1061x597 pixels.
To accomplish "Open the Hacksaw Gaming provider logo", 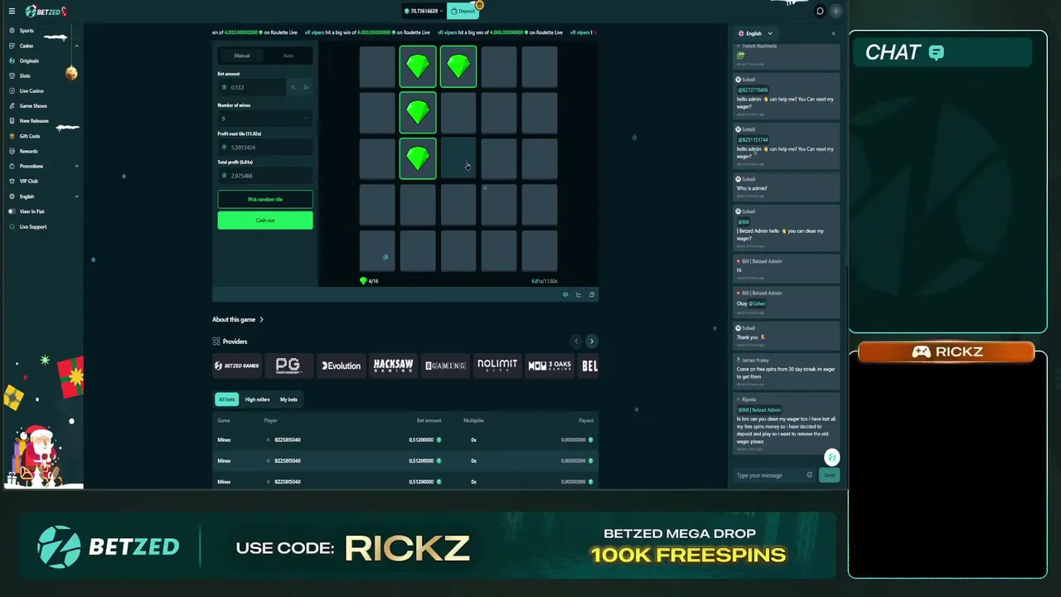I will [x=393, y=366].
